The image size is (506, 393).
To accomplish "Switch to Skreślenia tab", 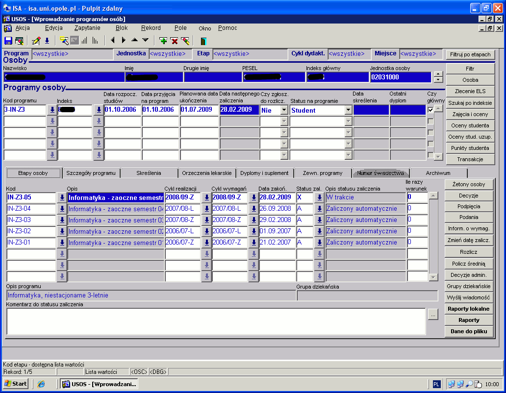I will 149,173.
